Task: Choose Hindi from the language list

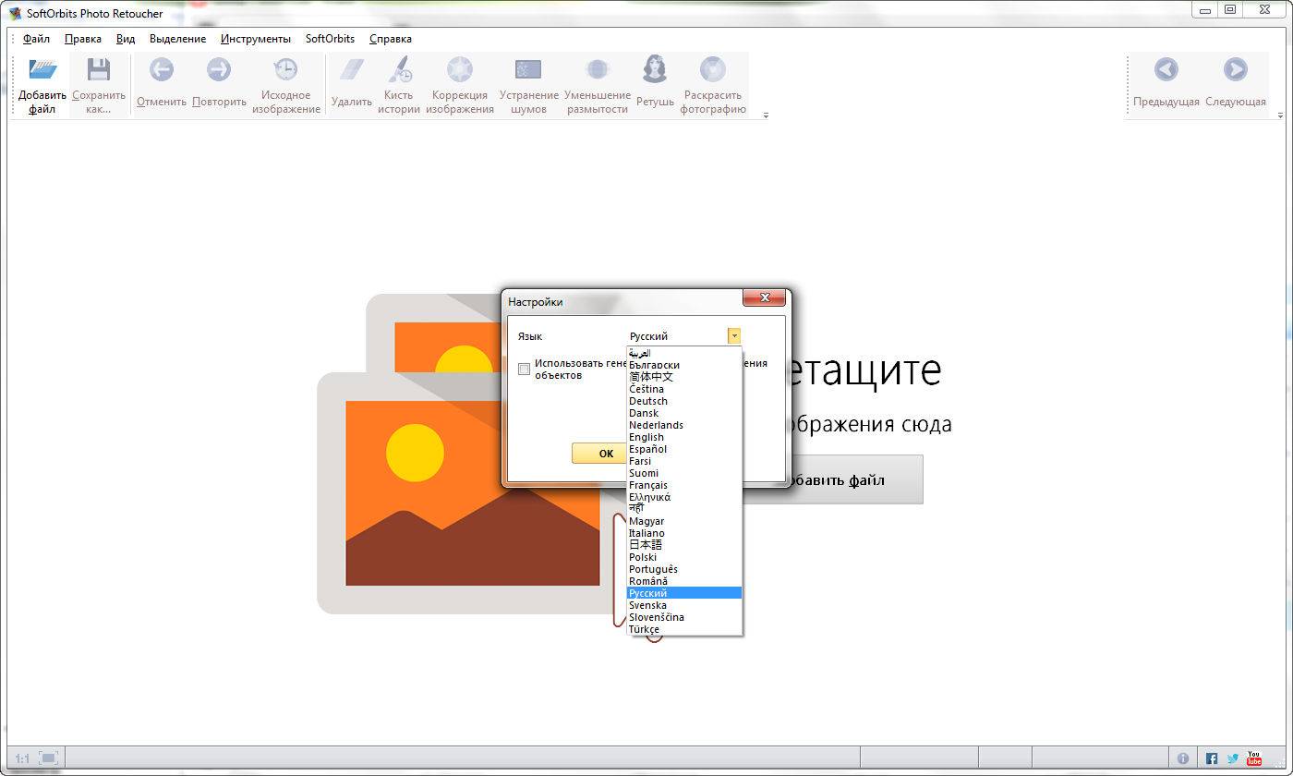Action: 684,509
